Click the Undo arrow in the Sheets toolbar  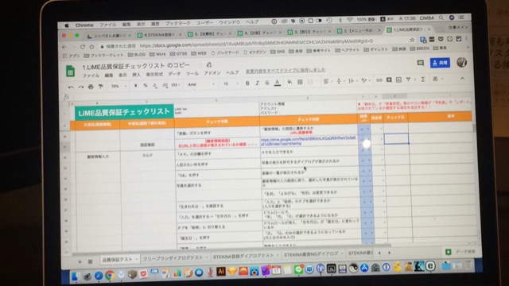(71, 87)
